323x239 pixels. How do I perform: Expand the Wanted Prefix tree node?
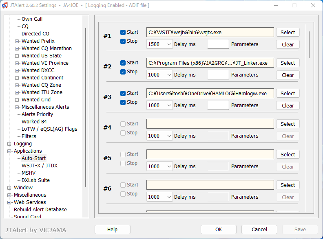(17, 41)
